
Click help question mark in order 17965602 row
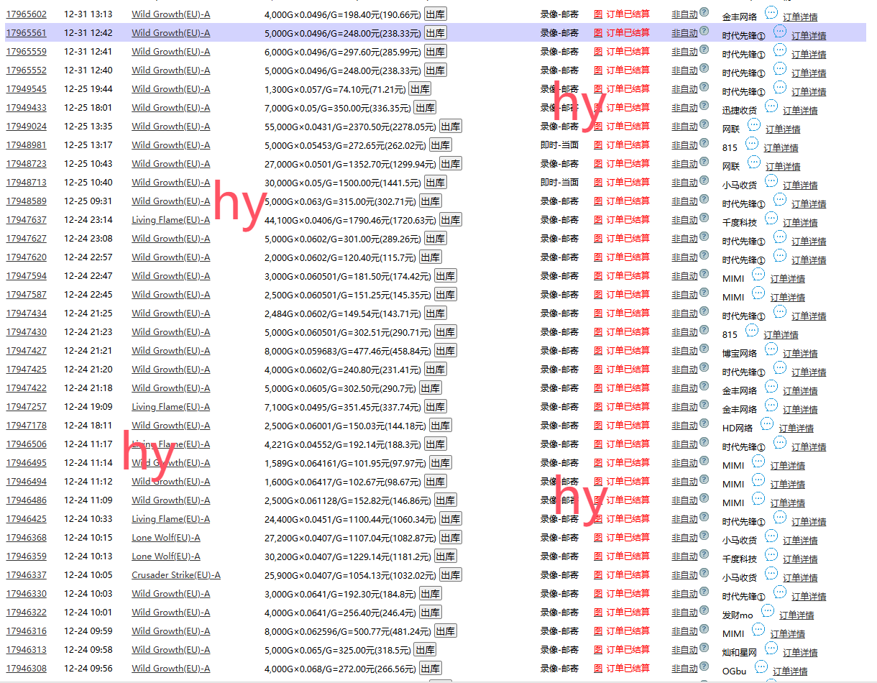(x=704, y=13)
